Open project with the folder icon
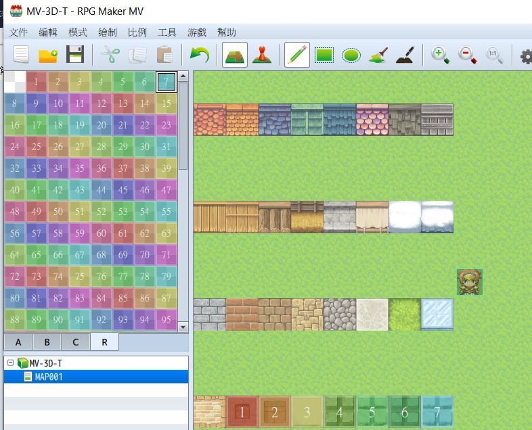Screen dimensions: 532x430 click(47, 55)
